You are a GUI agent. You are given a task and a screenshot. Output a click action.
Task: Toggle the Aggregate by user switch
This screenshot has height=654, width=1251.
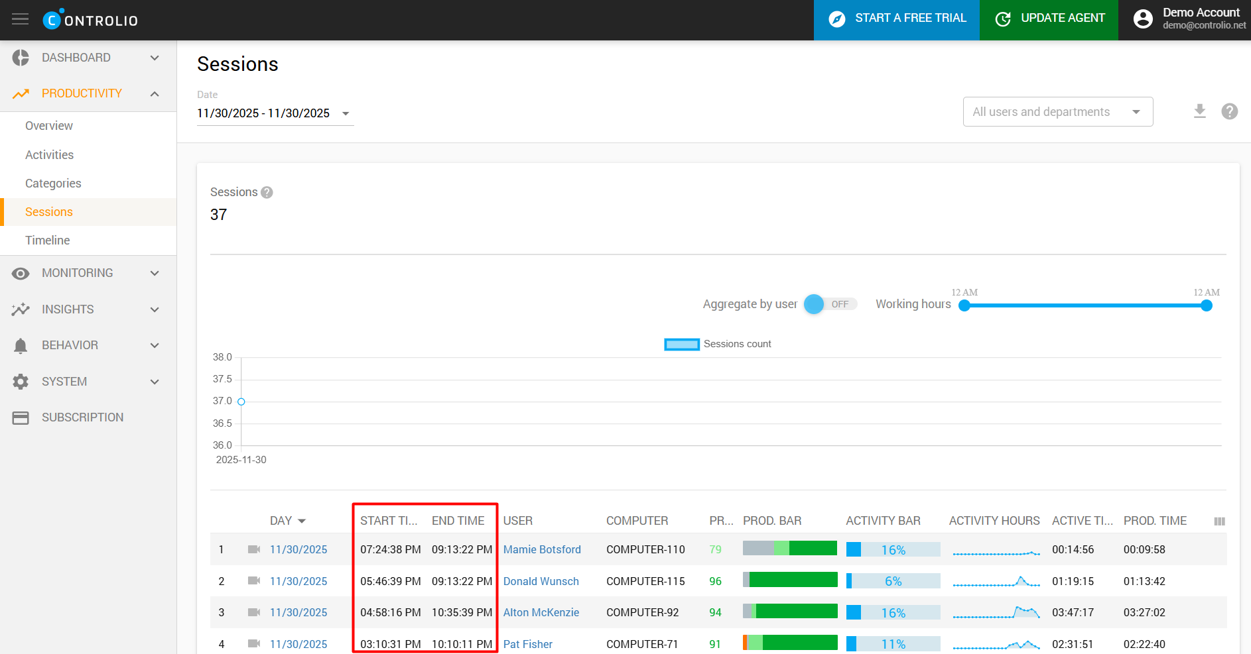829,304
